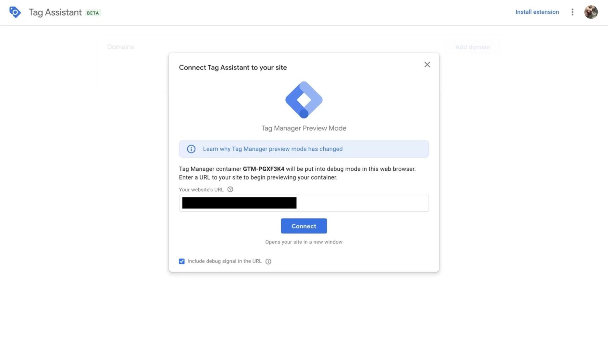Click help icon beside Your website's URL
Screen dimensions: 608x345
pyautogui.click(x=230, y=190)
